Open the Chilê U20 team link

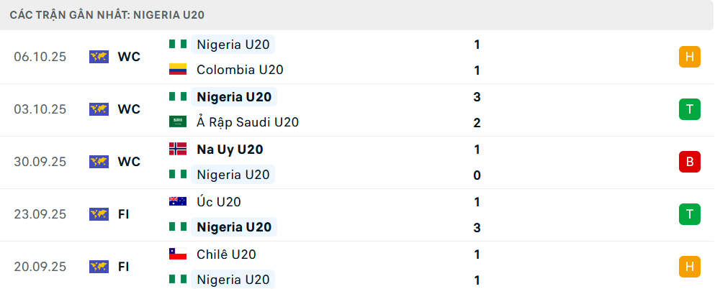coord(226,254)
